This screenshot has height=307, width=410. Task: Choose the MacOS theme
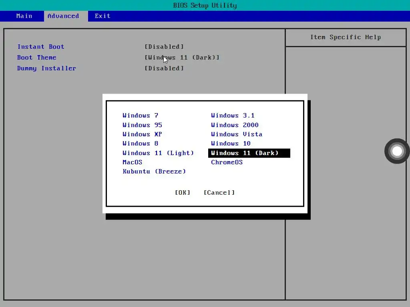[x=132, y=162]
